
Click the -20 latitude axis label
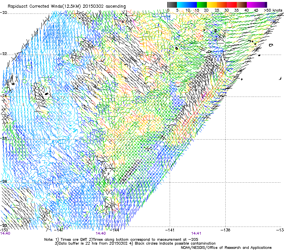pos(3,13)
